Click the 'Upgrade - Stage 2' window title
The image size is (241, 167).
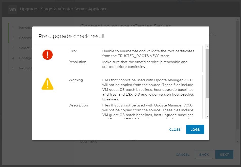point(64,9)
